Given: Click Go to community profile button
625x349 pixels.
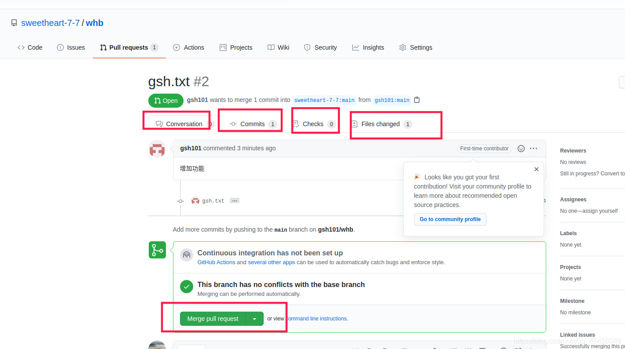Looking at the screenshot, I should click(450, 219).
